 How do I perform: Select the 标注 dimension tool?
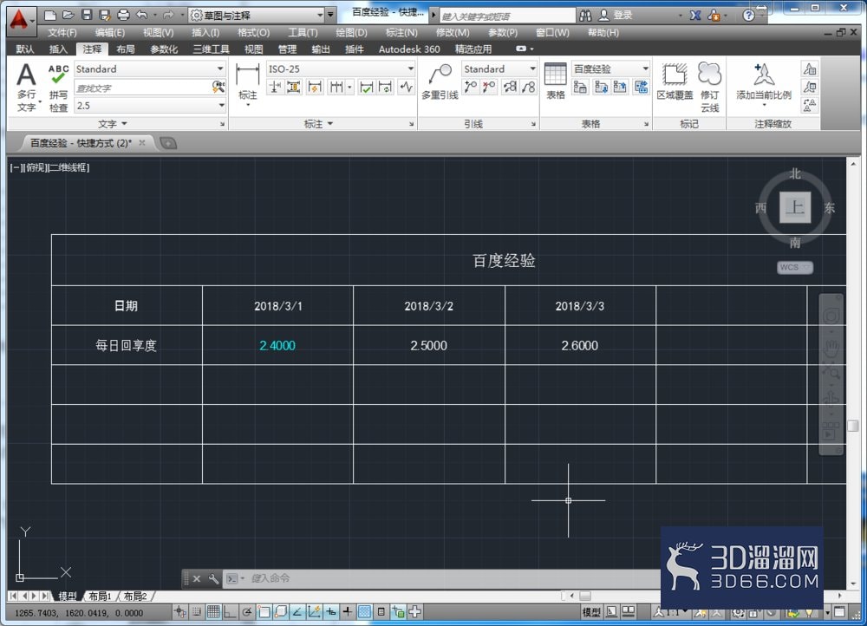[247, 84]
